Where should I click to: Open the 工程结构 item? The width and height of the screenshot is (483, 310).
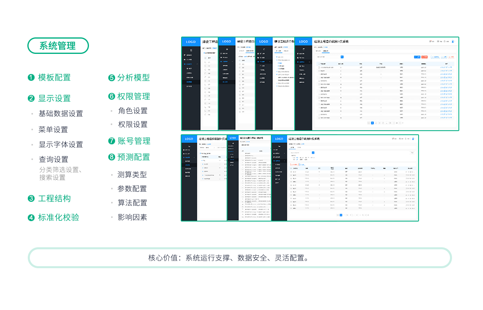click(x=54, y=199)
